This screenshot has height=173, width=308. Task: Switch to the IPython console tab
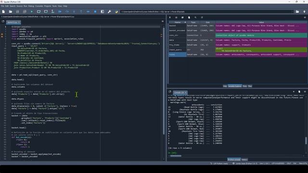pyautogui.click(x=234, y=160)
